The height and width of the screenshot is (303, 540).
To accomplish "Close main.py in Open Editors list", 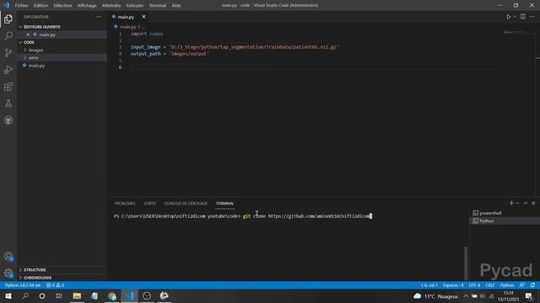I will 28,35.
